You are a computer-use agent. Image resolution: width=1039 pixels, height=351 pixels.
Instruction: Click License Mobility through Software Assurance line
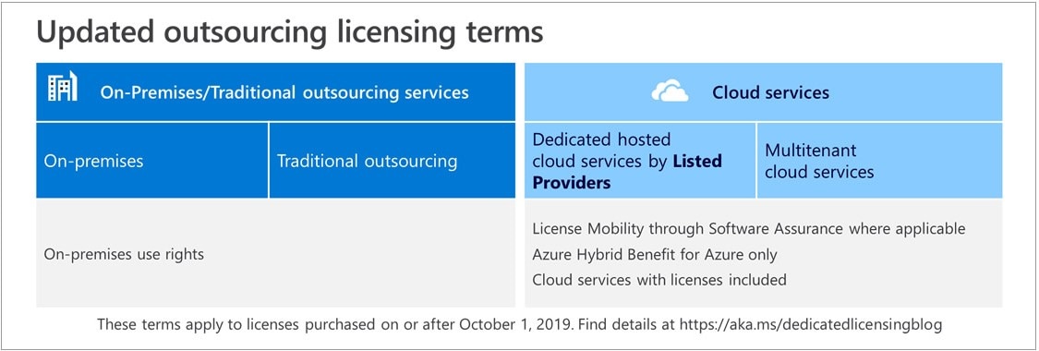tap(749, 229)
